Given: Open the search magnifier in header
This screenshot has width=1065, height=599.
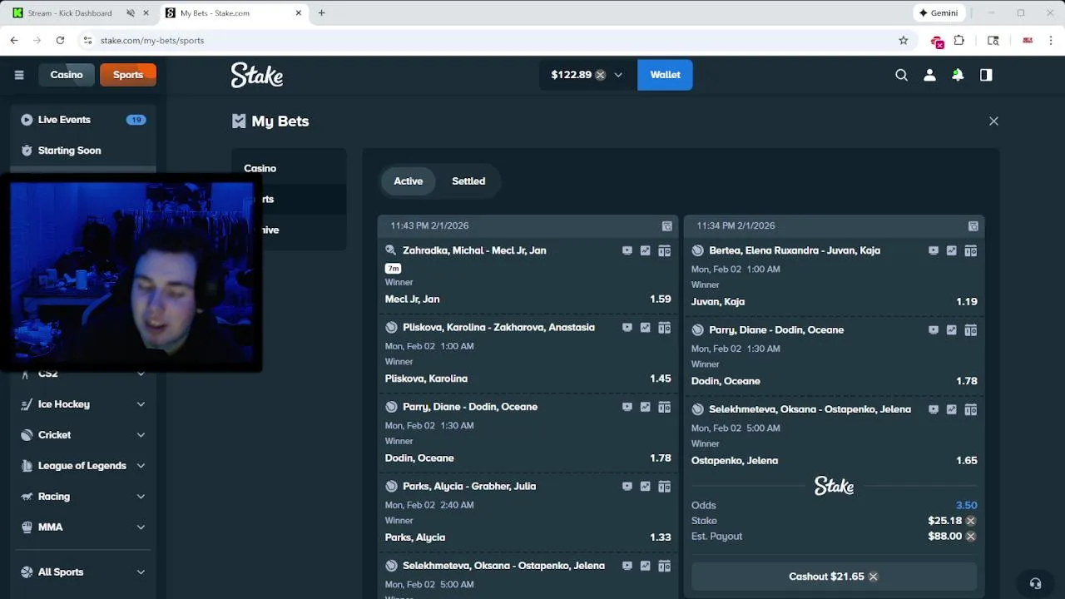Looking at the screenshot, I should [x=901, y=75].
